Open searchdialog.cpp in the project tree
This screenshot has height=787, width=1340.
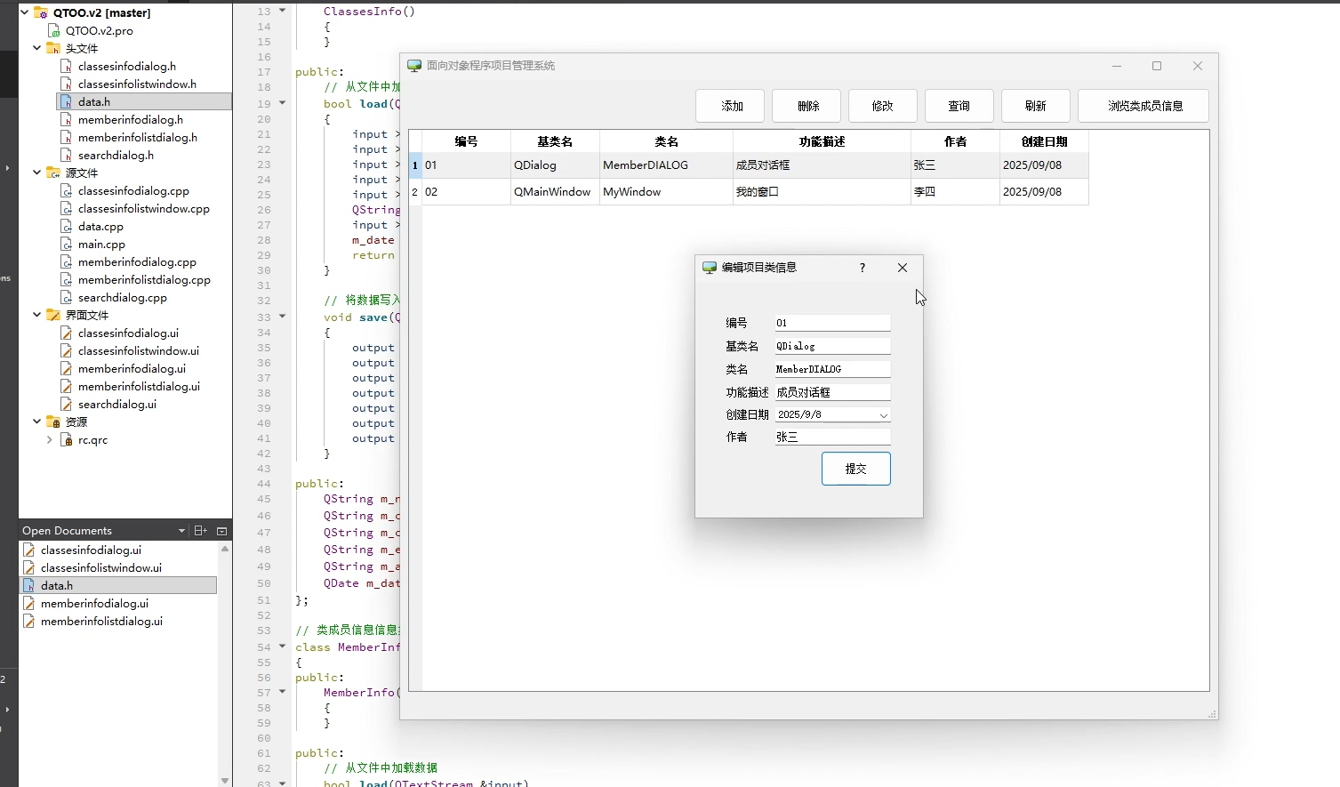click(122, 297)
